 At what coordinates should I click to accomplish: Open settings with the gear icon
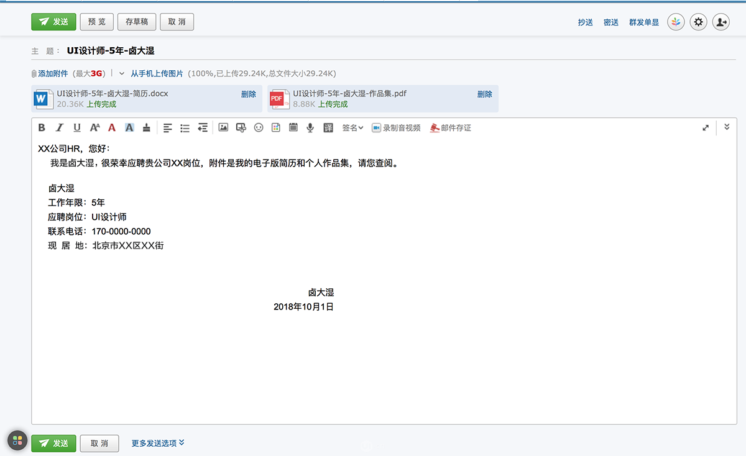coord(698,22)
